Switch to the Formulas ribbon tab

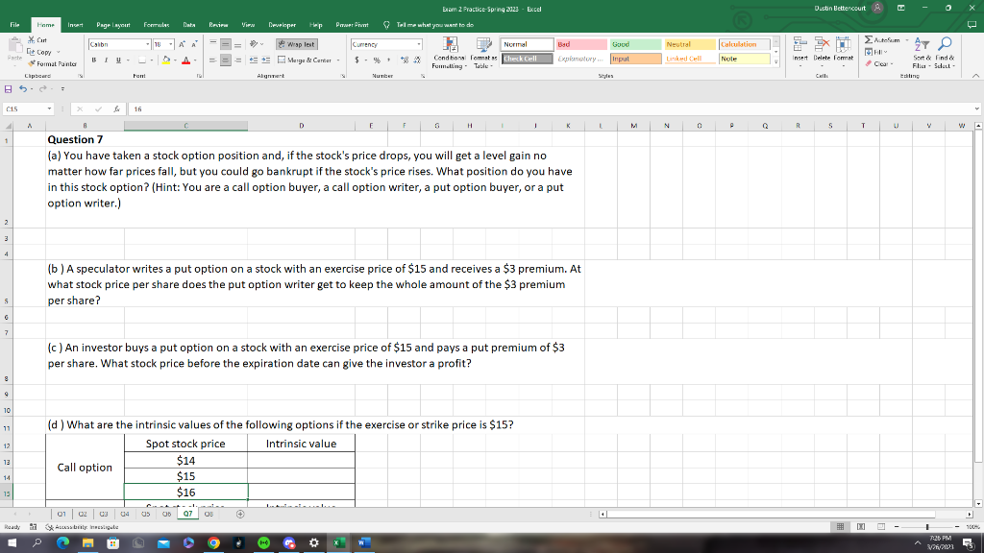pyautogui.click(x=157, y=25)
